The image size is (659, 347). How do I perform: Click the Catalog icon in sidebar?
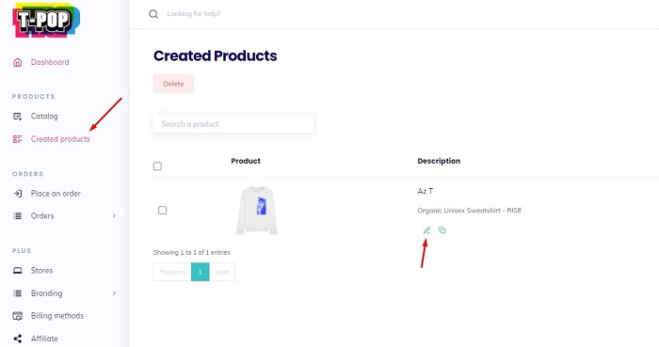17,117
